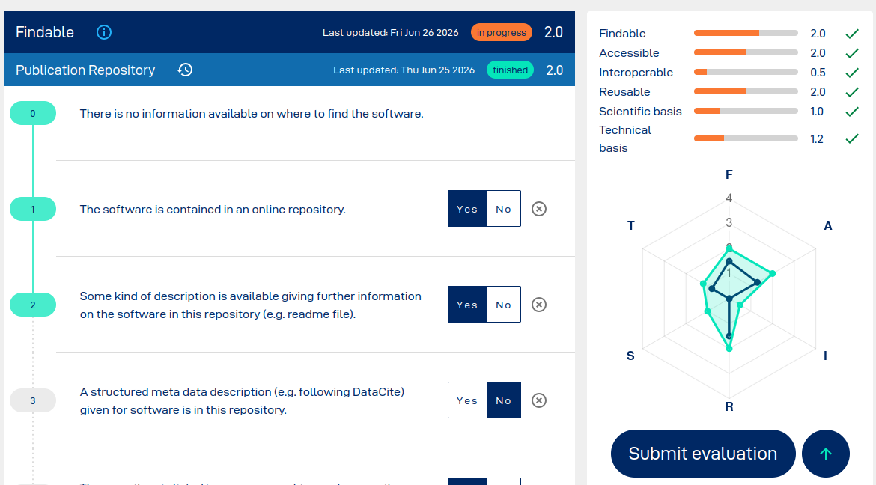This screenshot has height=485, width=876.
Task: Click the 0.5 Interoperable score value
Action: pos(818,73)
